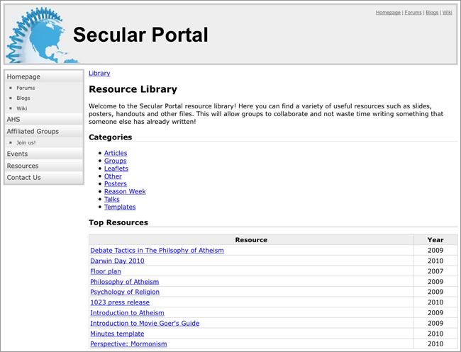Browse the Articles category
Viewport: 461px width, 352px height.
click(116, 153)
